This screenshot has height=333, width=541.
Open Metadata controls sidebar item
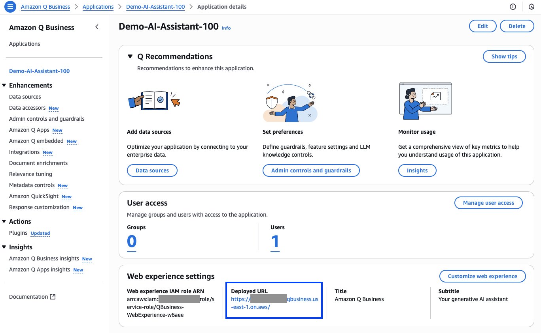pos(32,185)
